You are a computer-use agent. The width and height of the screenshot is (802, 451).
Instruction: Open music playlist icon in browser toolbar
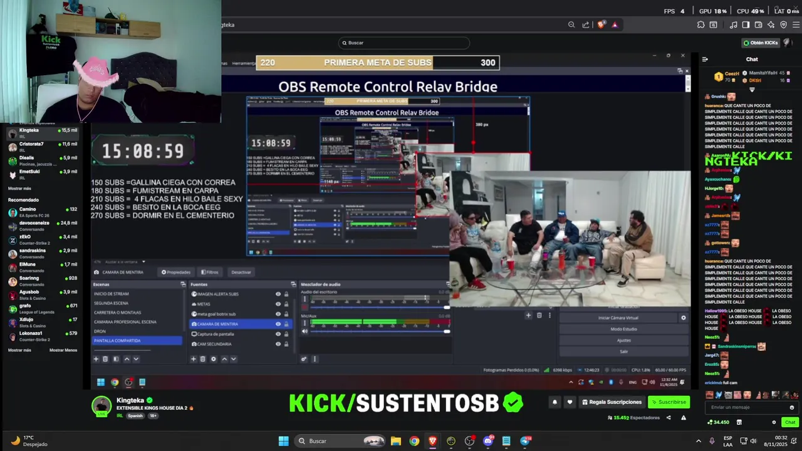coord(733,25)
